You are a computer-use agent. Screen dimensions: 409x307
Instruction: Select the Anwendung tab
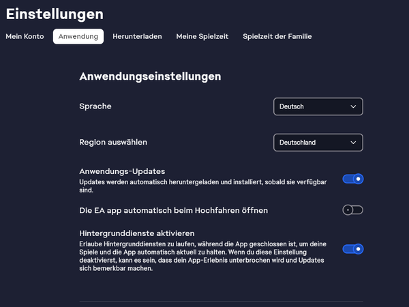78,36
